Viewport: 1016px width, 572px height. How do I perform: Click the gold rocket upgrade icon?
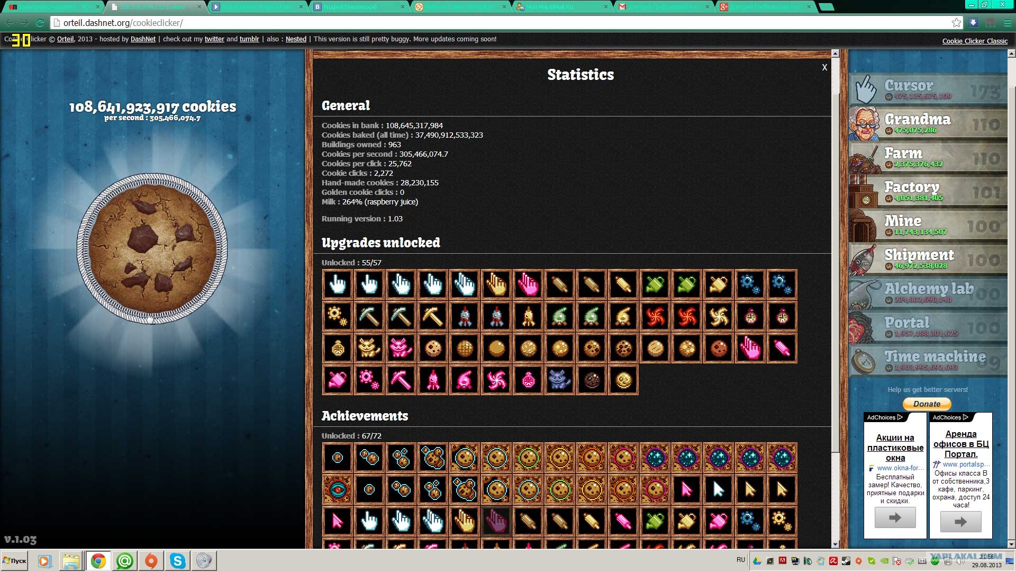(x=528, y=317)
